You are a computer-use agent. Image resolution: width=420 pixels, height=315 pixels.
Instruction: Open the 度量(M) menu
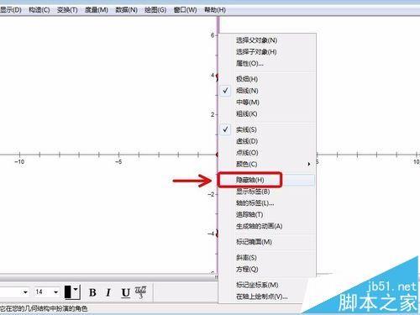(97, 10)
